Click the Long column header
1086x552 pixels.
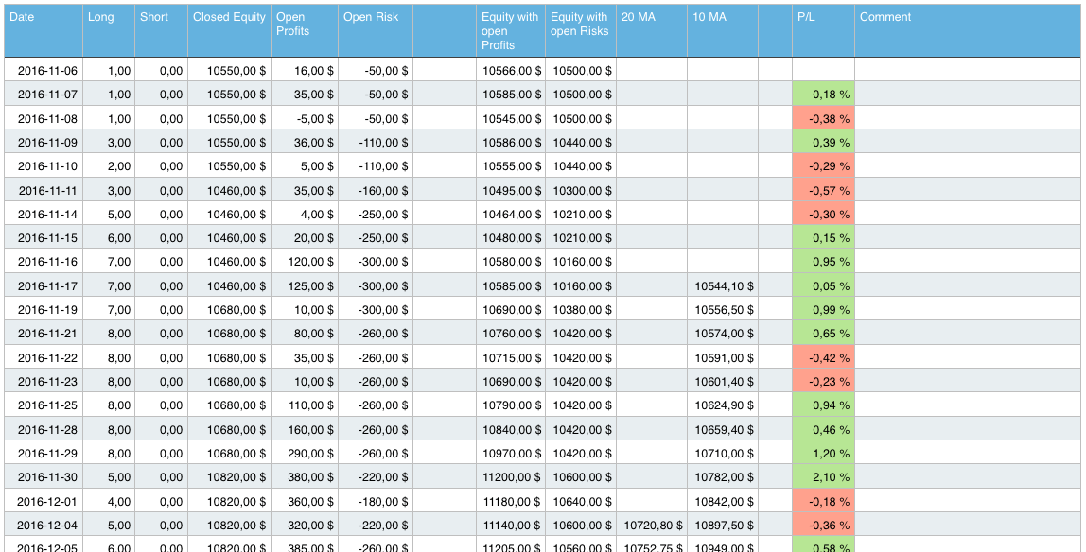(x=99, y=17)
